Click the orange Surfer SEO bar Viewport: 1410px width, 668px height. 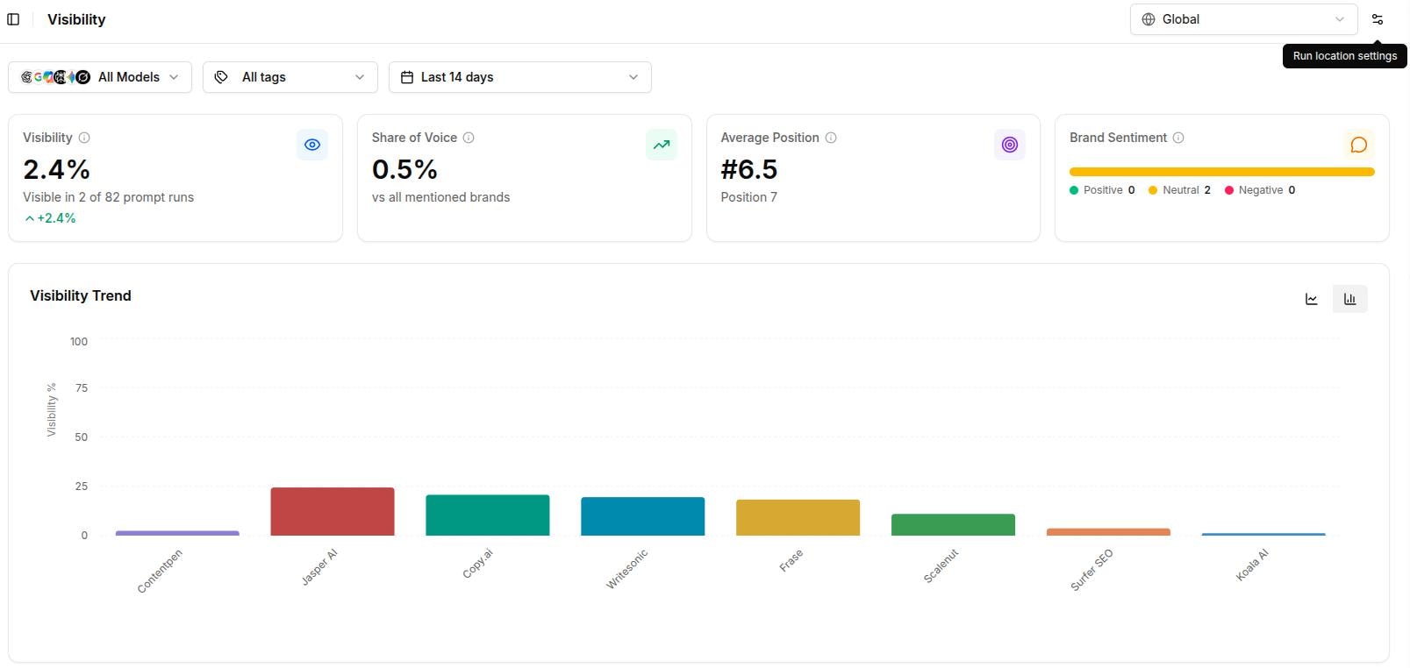pyautogui.click(x=1109, y=532)
